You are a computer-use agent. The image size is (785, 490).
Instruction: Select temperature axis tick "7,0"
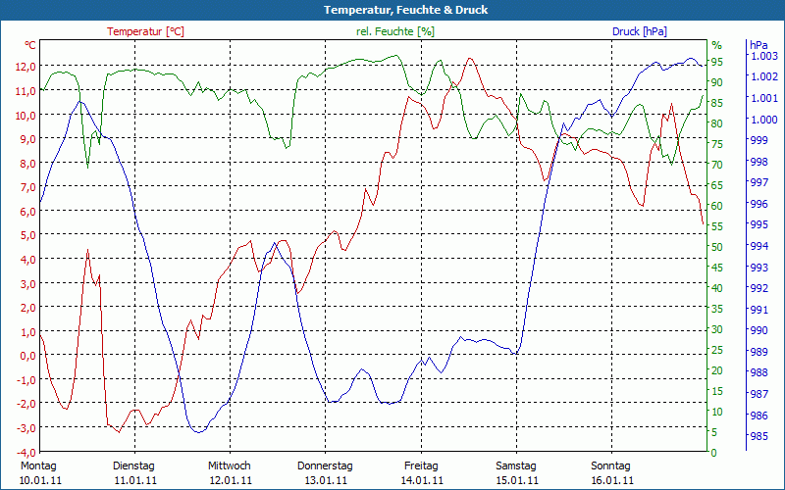26,187
